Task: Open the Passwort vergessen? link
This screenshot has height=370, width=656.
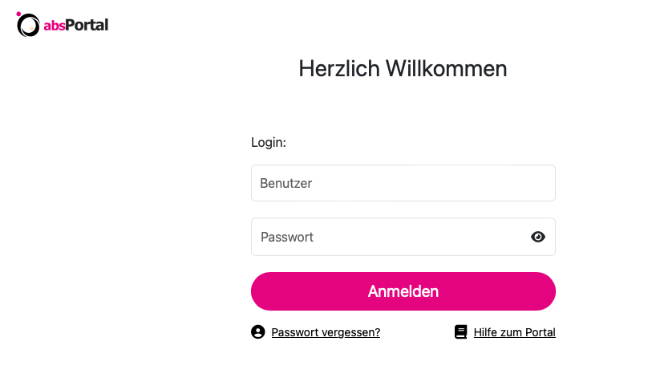Action: tap(326, 332)
